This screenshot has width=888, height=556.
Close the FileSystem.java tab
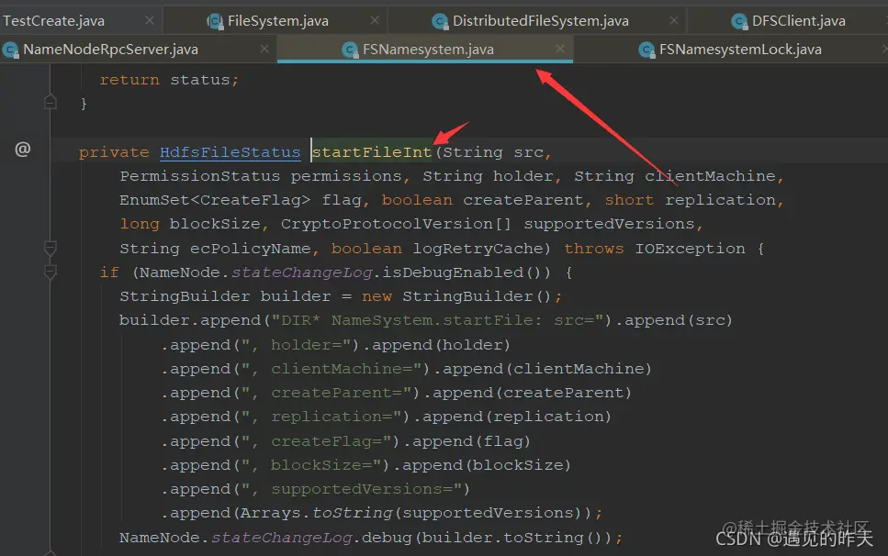(375, 20)
